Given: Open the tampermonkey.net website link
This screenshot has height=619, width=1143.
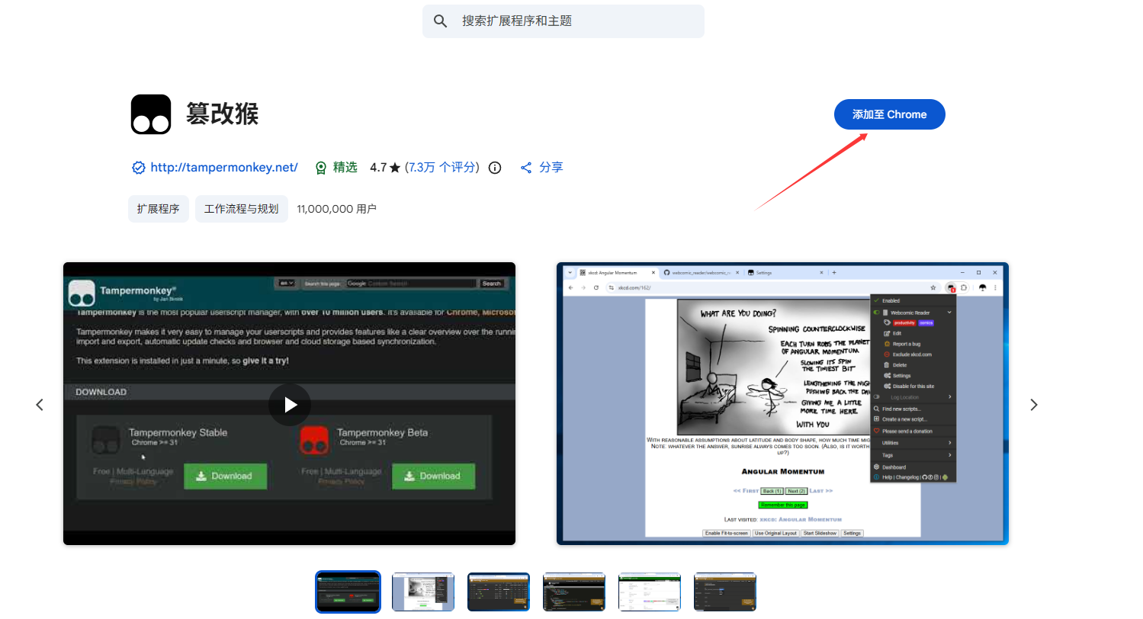Looking at the screenshot, I should click(224, 168).
